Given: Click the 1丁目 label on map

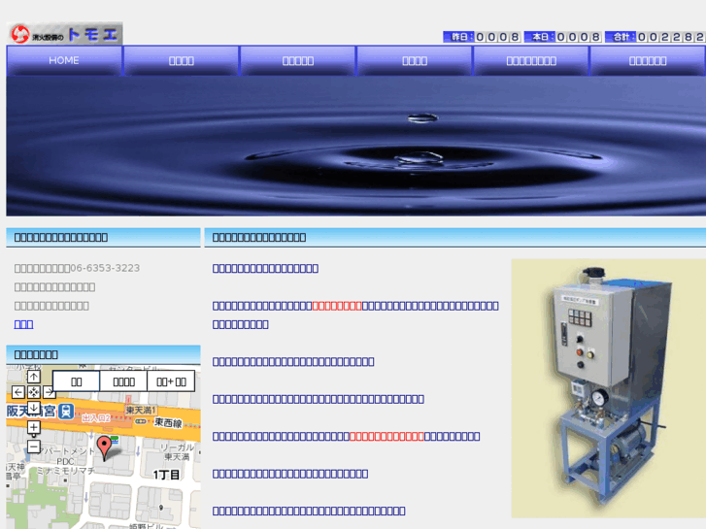Looking at the screenshot, I should pos(166,475).
